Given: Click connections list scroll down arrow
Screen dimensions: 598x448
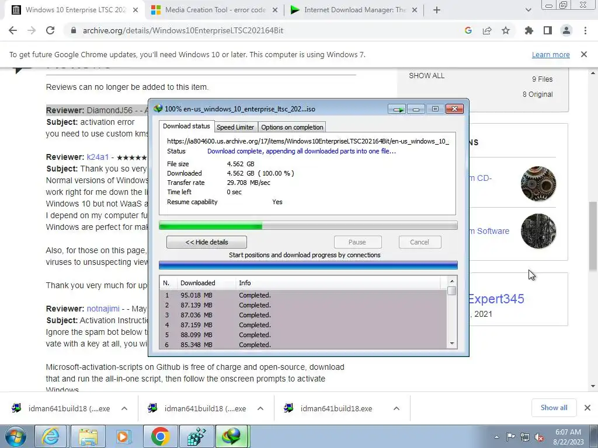Looking at the screenshot, I should (x=452, y=344).
